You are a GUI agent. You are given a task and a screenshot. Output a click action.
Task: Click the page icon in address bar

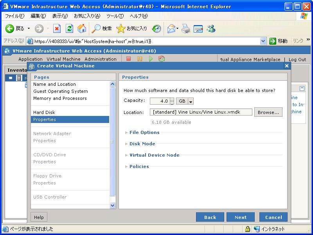click(30, 42)
